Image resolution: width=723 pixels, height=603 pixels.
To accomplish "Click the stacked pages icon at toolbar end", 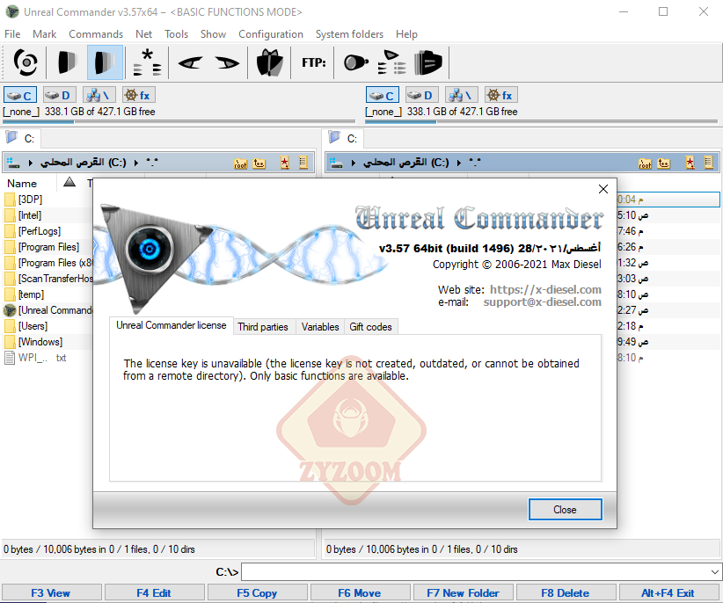I will (427, 62).
